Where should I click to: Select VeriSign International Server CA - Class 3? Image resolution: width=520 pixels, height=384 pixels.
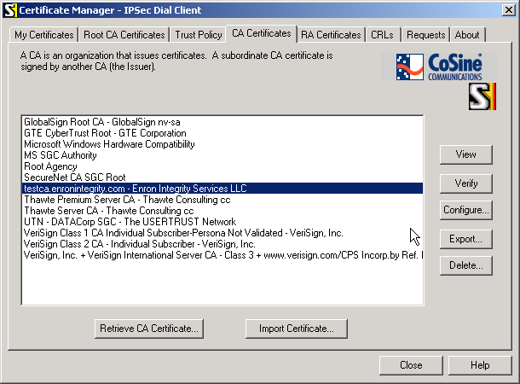[222, 255]
